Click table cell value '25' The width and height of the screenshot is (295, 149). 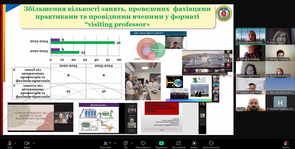point(68,91)
